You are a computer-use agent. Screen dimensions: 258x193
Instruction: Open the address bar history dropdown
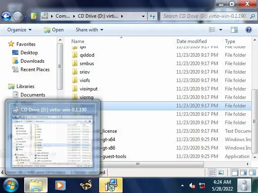click(143, 16)
